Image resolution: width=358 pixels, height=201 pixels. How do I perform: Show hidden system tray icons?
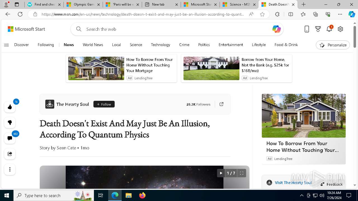click(x=302, y=195)
